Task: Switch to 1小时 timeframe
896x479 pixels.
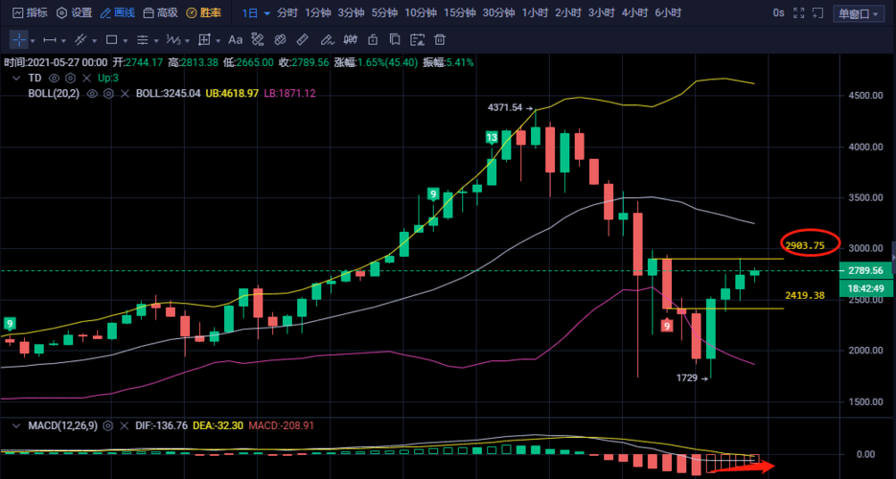Action: tap(536, 13)
